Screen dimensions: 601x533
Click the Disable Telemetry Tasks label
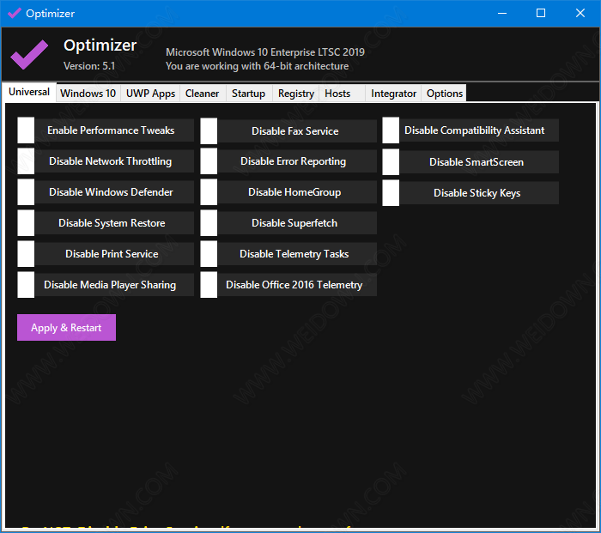294,254
